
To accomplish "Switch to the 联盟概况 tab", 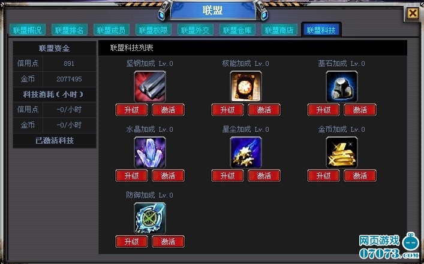I will [x=28, y=30].
